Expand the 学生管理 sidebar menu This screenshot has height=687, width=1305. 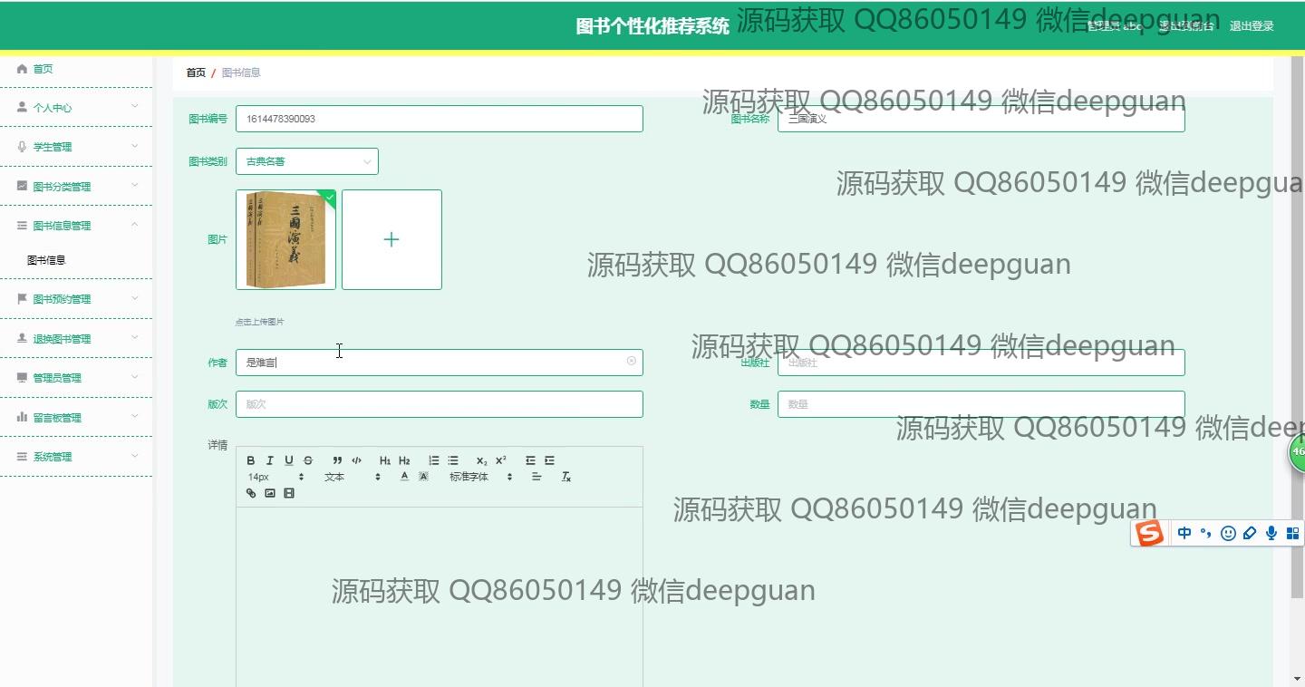pos(76,147)
